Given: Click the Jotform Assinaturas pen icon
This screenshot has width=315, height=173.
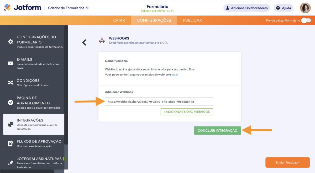Looking at the screenshot, I should point(10,162).
